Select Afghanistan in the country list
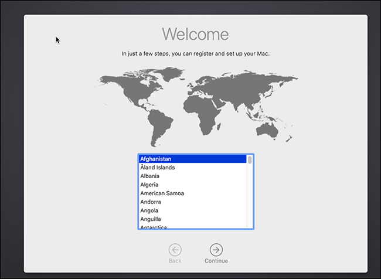Screen dimensions: 381x279 (x=193, y=159)
